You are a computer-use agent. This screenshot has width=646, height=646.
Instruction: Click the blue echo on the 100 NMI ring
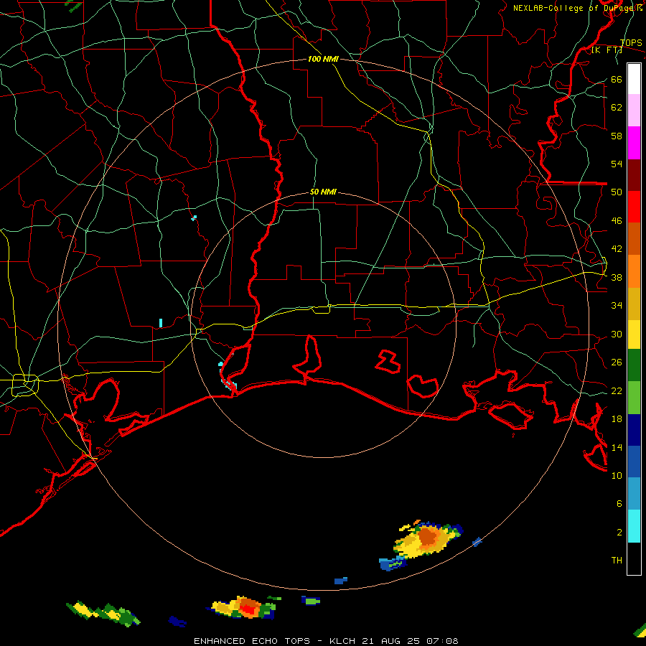click(x=477, y=542)
